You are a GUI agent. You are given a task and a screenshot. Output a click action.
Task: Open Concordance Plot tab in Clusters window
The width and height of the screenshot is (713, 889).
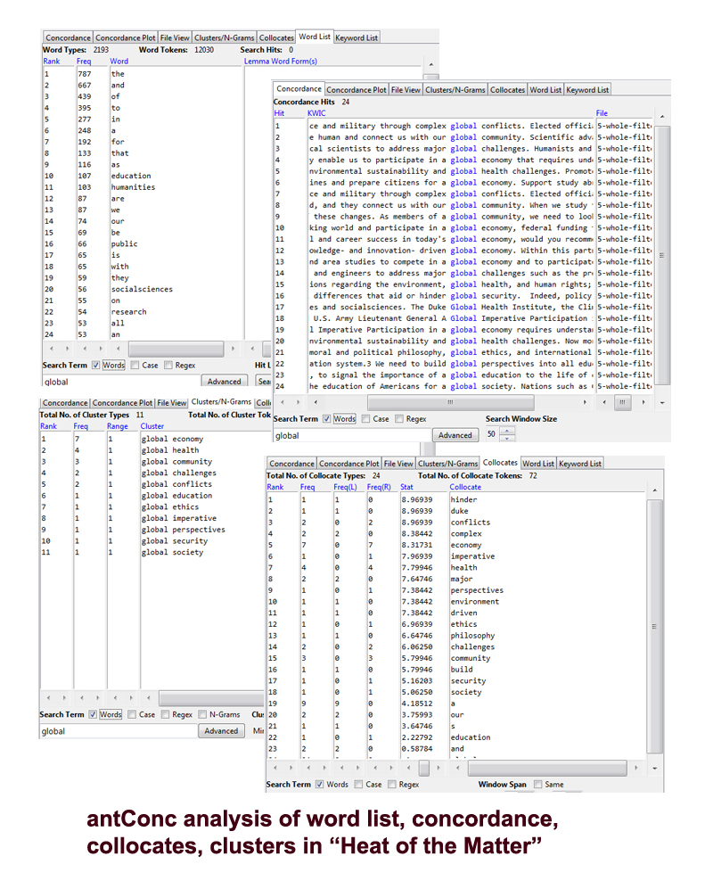coord(122,402)
